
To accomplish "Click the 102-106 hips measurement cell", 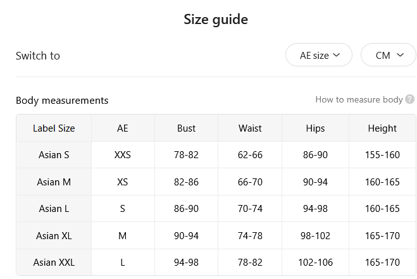I will 315,263.
